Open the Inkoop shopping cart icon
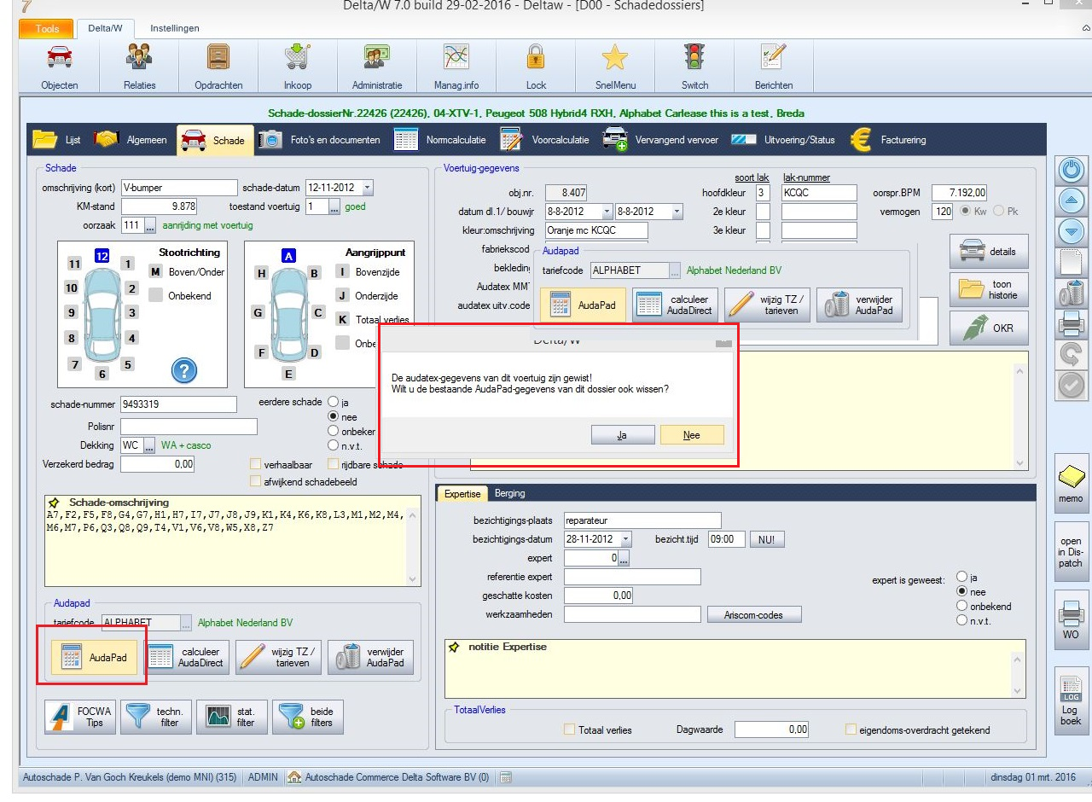The height and width of the screenshot is (802, 1092). (x=297, y=58)
